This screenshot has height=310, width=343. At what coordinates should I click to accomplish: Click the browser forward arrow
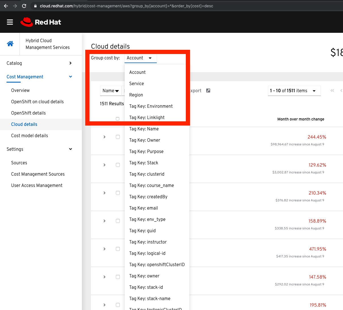(x=15, y=6)
